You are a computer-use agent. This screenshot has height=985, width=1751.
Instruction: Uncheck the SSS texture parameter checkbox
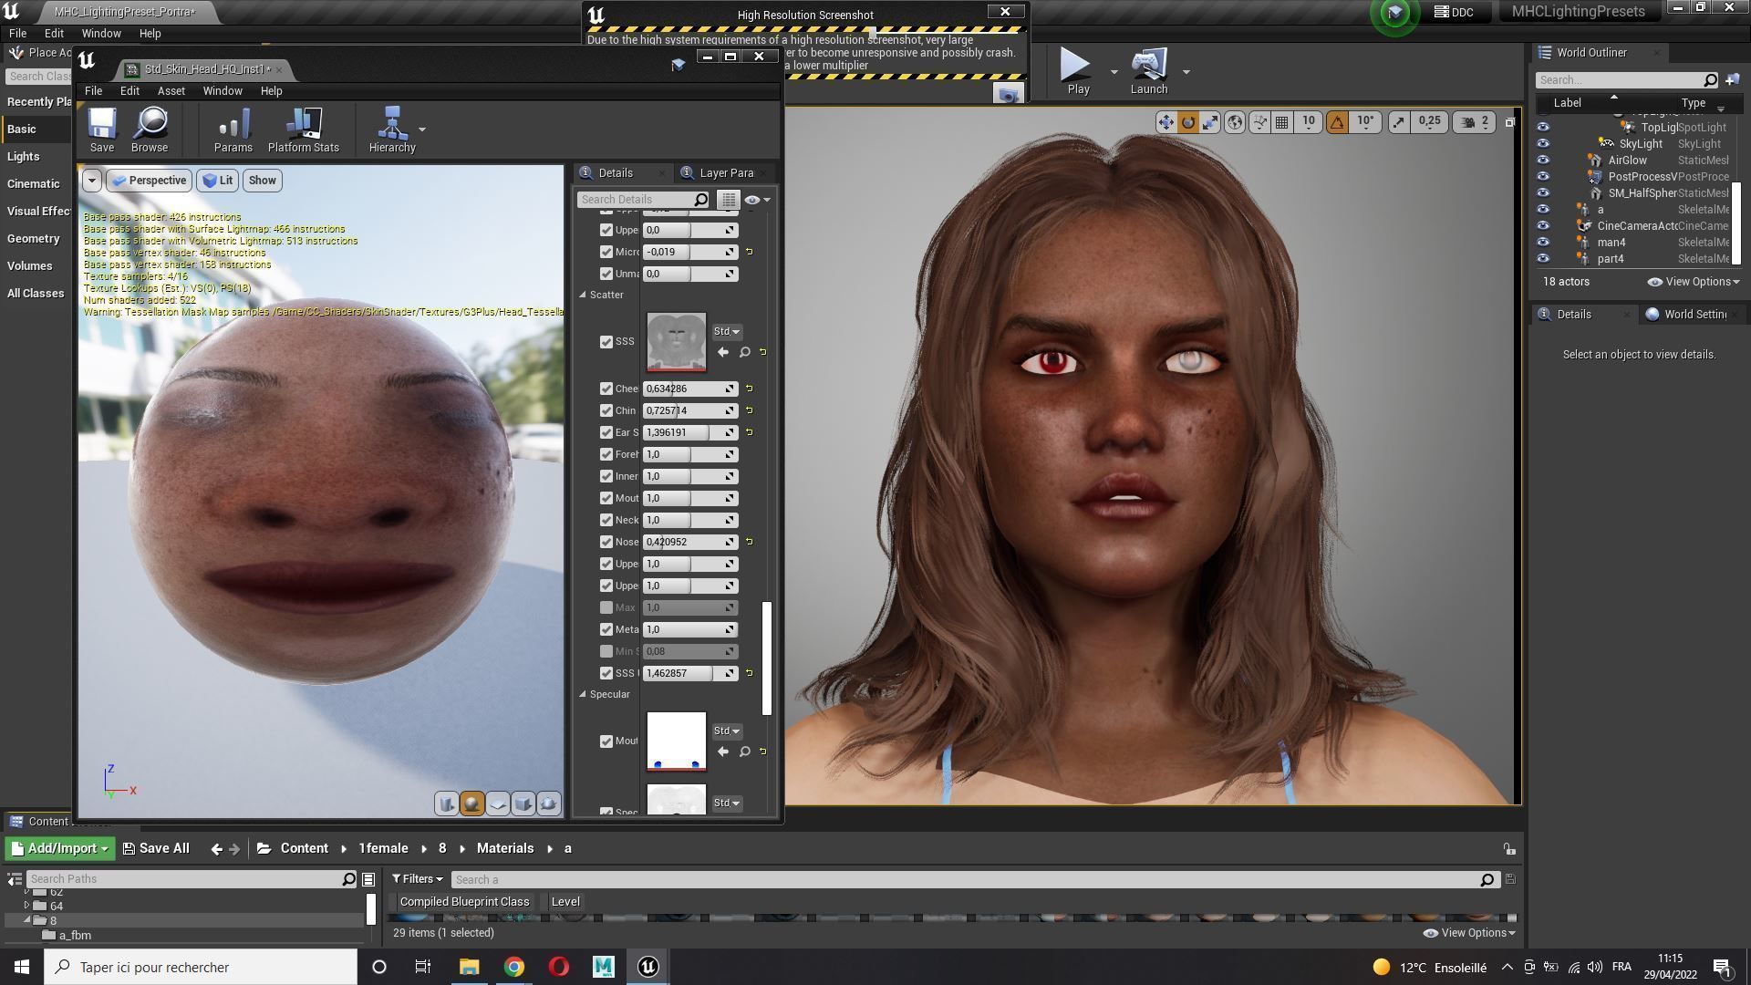coord(606,342)
